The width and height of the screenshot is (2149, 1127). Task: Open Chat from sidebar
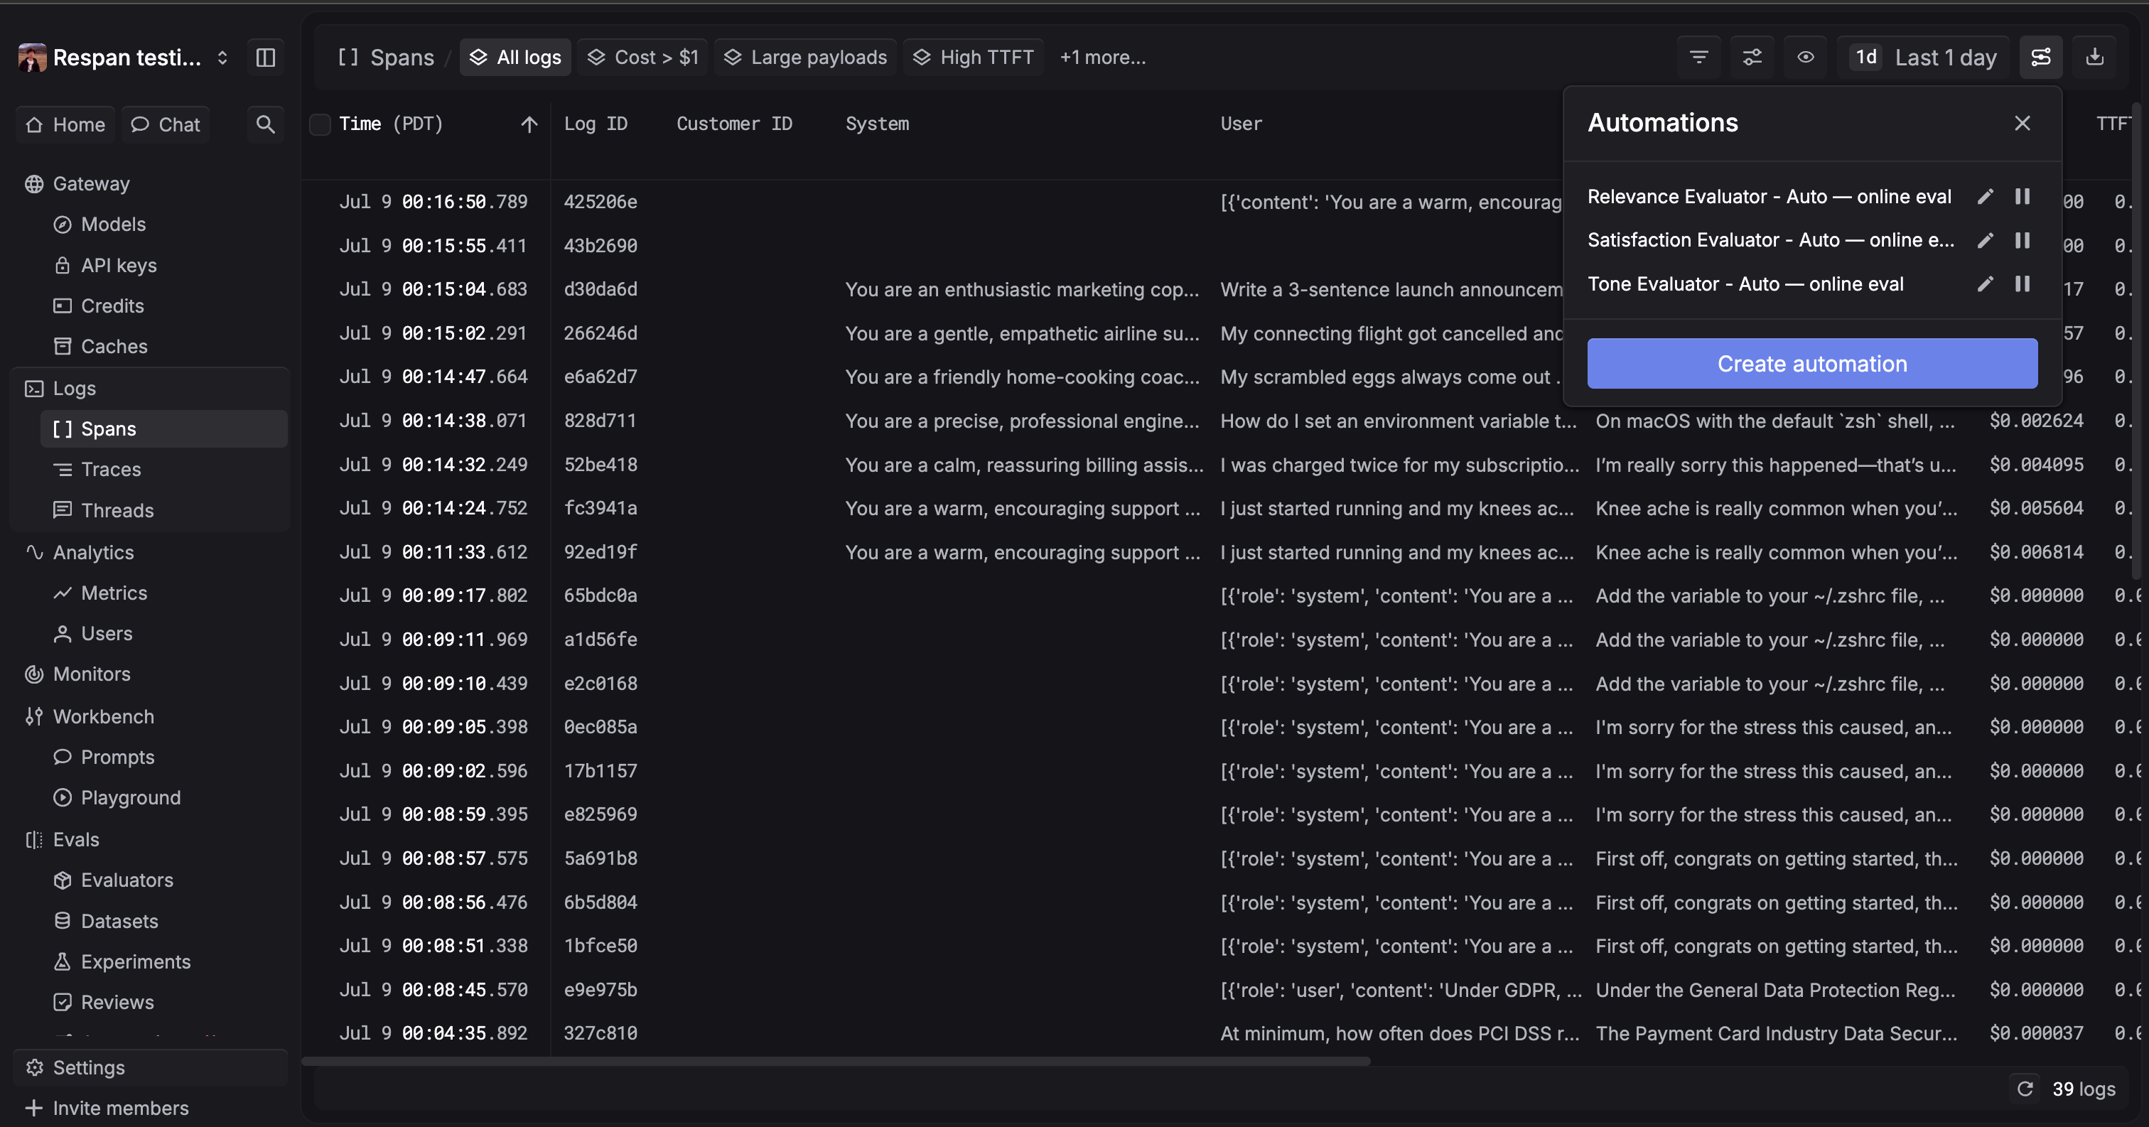click(165, 124)
